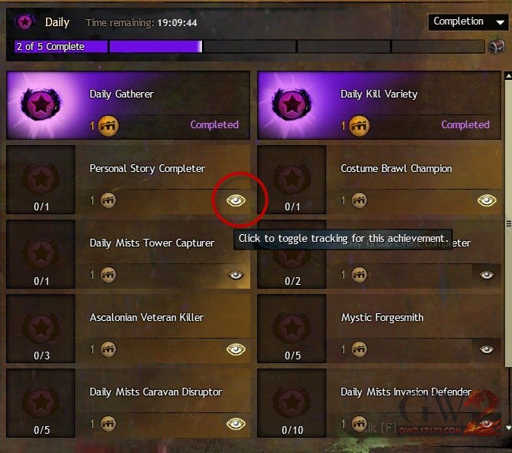Click laurel coin icon under Daily Gatherer
This screenshot has width=512, height=453.
108,126
